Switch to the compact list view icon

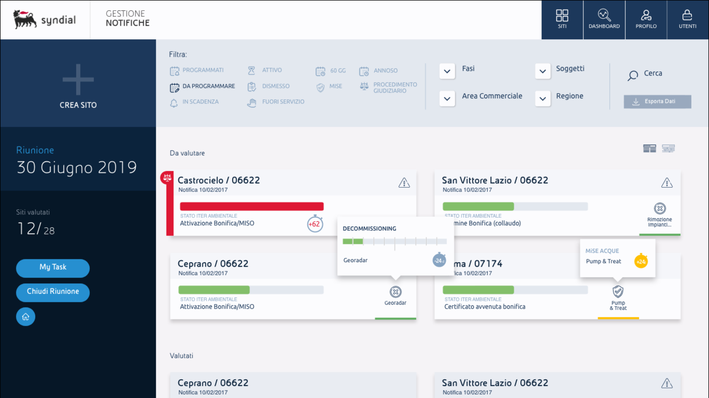coord(668,148)
